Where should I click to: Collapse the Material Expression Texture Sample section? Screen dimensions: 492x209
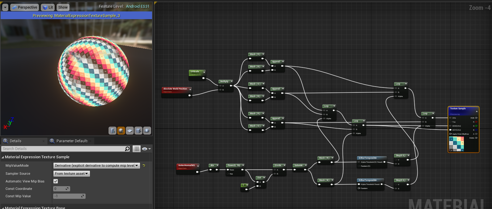(x=3, y=157)
